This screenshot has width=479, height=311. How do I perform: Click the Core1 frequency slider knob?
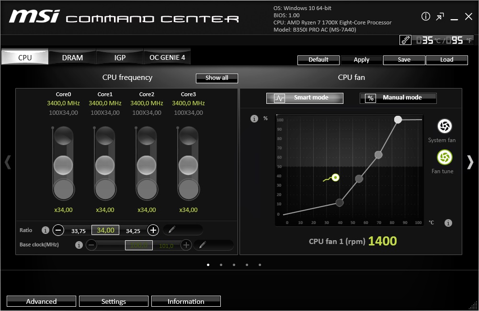pyautogui.click(x=105, y=165)
